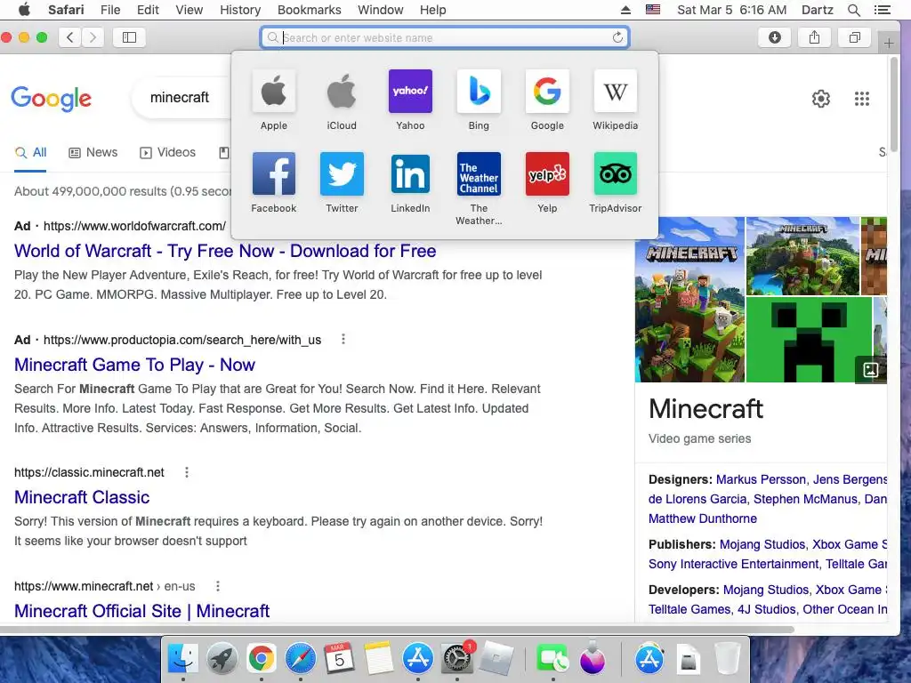The width and height of the screenshot is (911, 683).
Task: Open Wikipedia favorite shortcut
Action: tap(616, 92)
